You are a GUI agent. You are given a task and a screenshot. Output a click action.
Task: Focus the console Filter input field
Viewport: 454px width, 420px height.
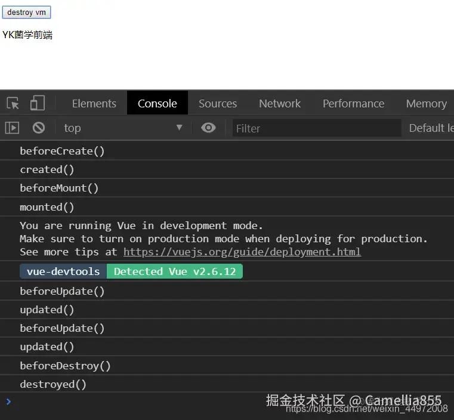tap(316, 128)
